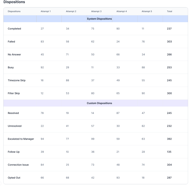Click the Timezone Skip row label
The image size is (190, 186).
coord(17,81)
